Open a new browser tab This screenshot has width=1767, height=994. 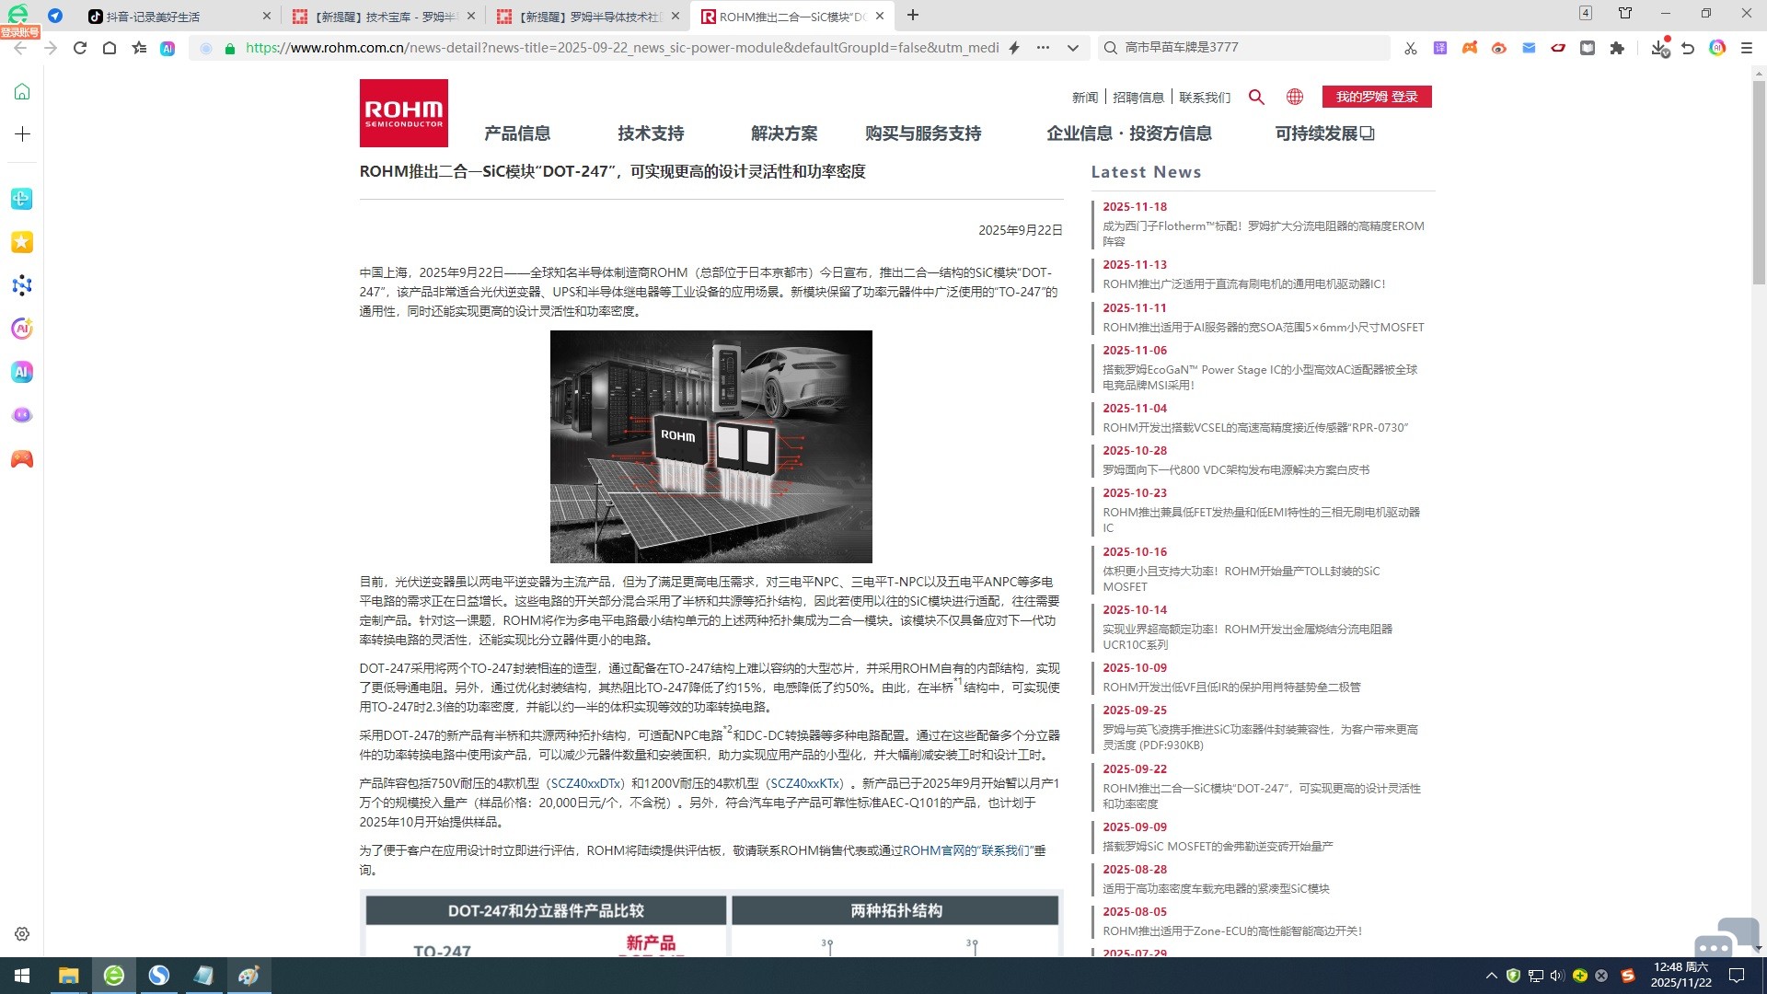coord(913,16)
